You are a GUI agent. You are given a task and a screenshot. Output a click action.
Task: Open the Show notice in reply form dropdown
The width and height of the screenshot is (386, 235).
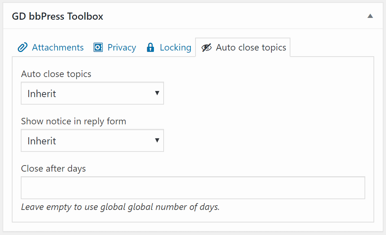click(92, 140)
